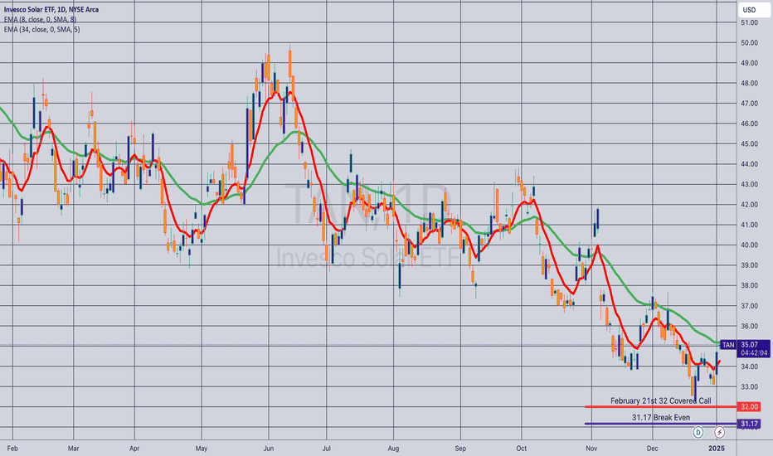Click the Feb label on time axis
This screenshot has width=773, height=456.
pos(12,449)
